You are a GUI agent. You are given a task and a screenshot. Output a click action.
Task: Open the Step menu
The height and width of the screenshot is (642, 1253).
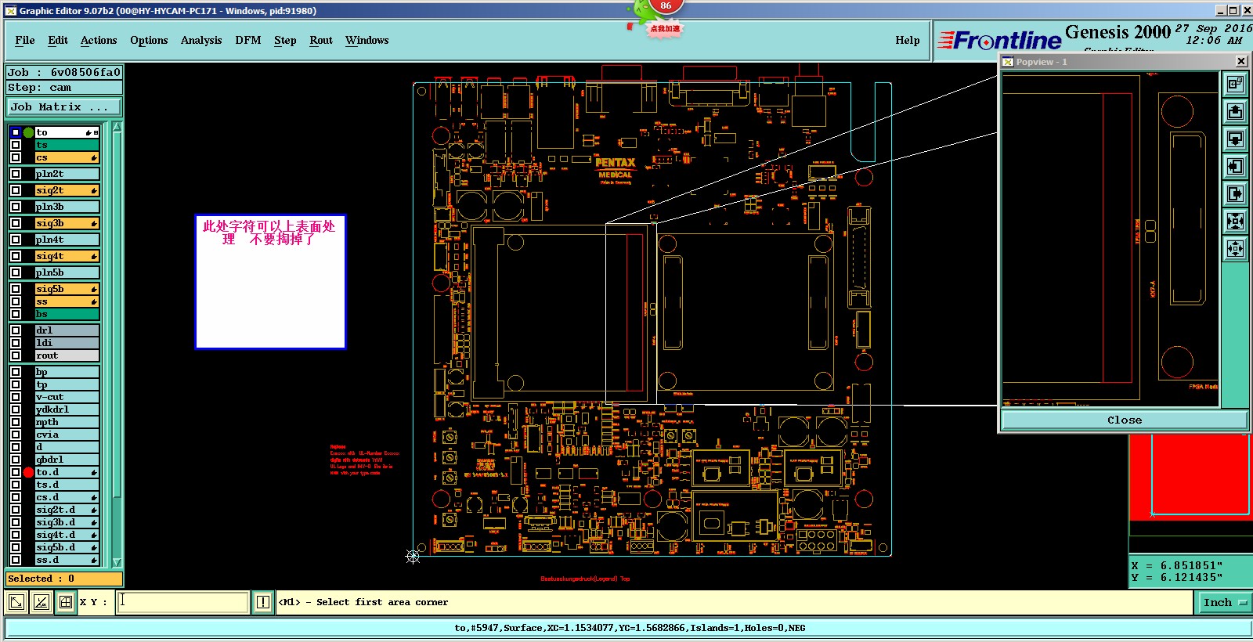pyautogui.click(x=285, y=40)
